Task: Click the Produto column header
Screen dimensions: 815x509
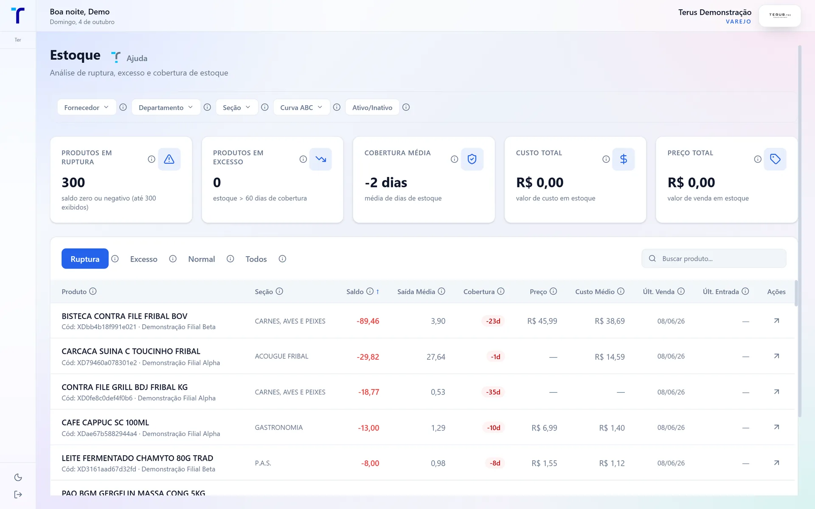Action: (74, 291)
